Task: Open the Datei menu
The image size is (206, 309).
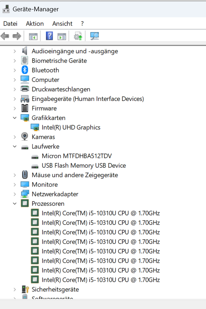Action: pyautogui.click(x=10, y=24)
